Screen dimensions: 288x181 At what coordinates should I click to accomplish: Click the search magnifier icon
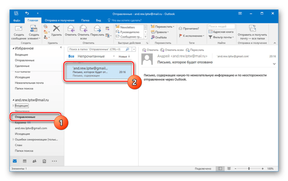[127, 49]
